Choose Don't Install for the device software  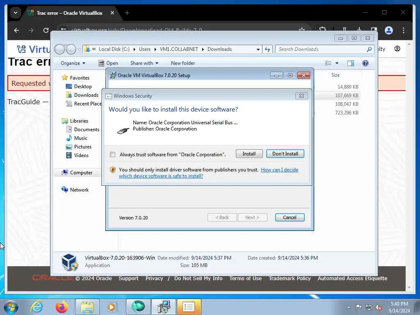285,154
